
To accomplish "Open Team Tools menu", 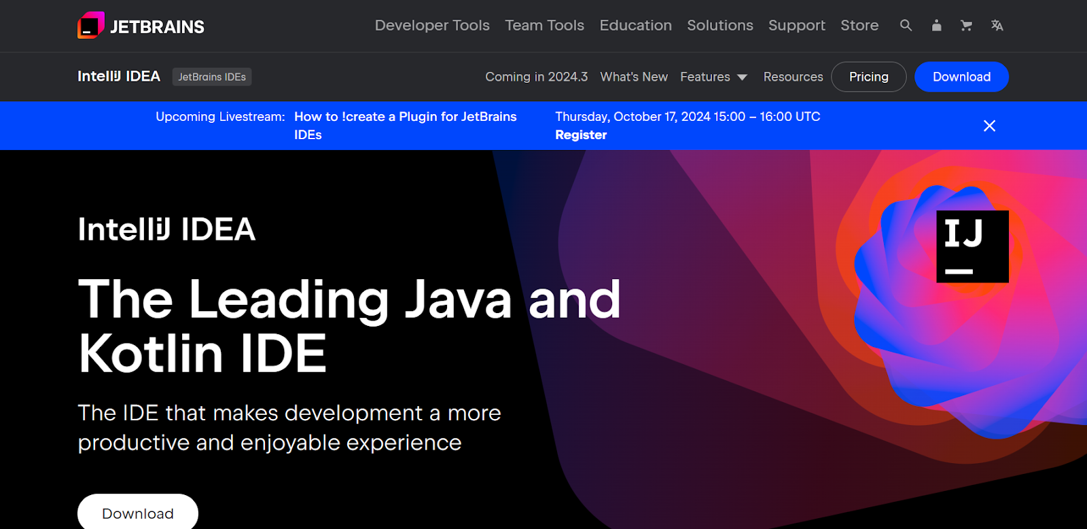I will [544, 25].
